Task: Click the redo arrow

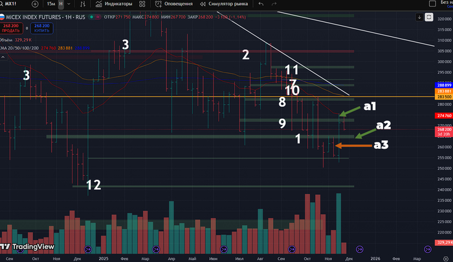Action: click(x=275, y=4)
